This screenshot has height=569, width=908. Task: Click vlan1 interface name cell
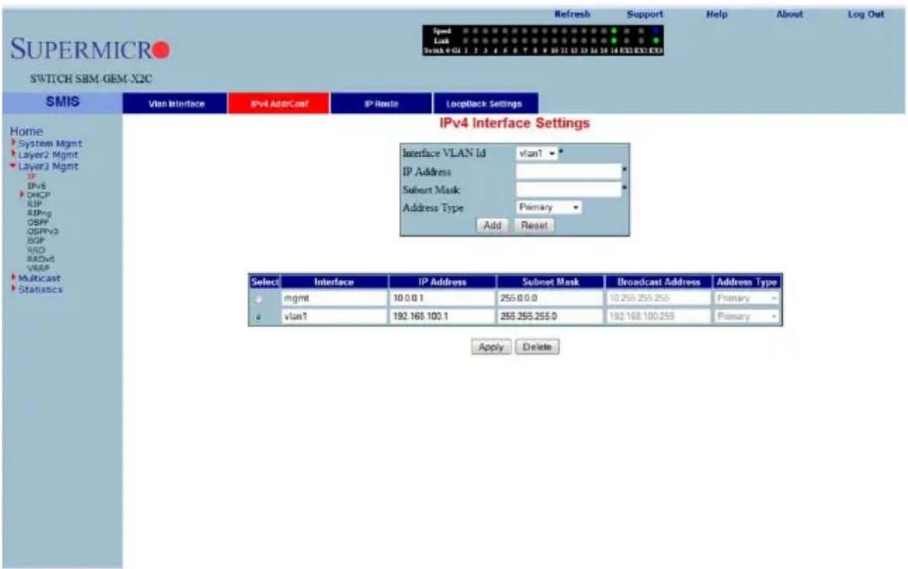[x=333, y=316]
